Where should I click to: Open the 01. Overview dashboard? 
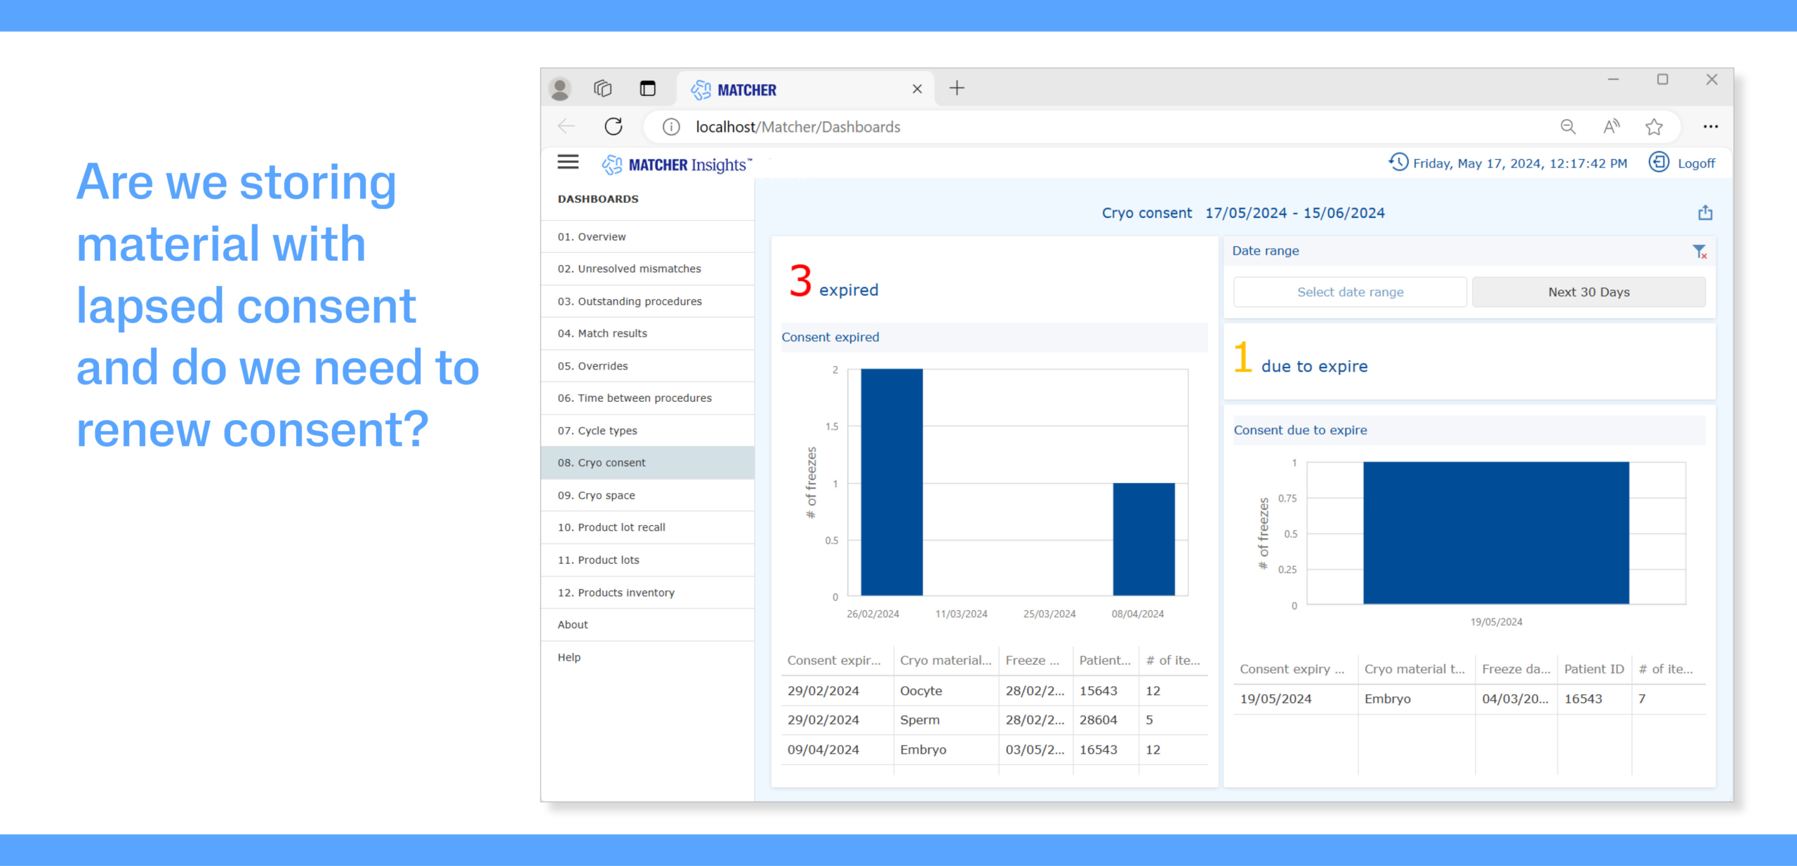pos(648,237)
